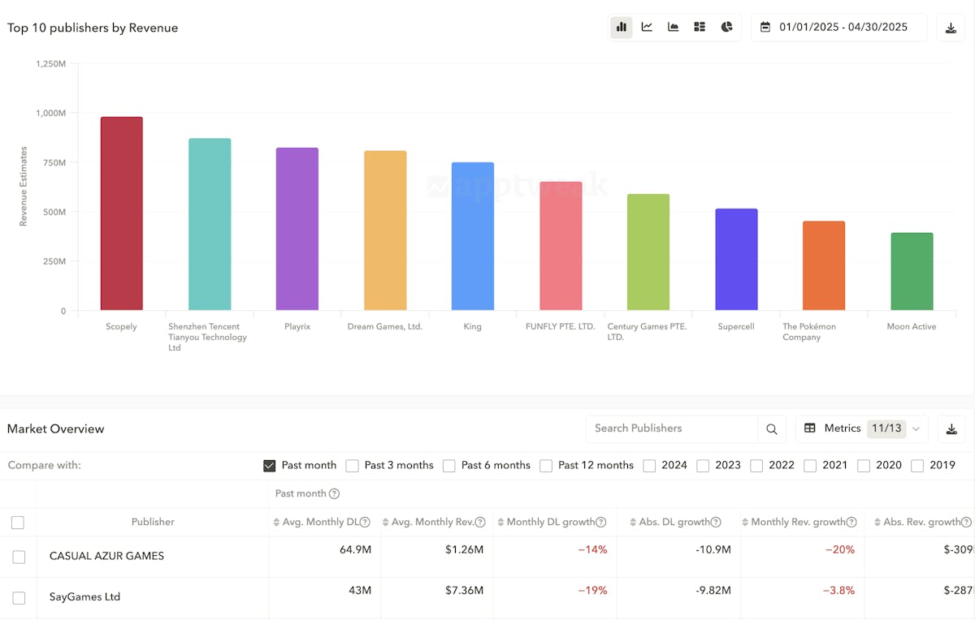Click help icon for Abs. Rev. growth
975x620 pixels.
pos(967,522)
